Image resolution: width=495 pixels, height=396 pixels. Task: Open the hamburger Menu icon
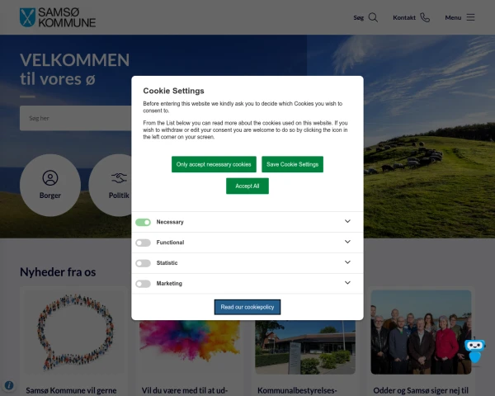click(470, 17)
